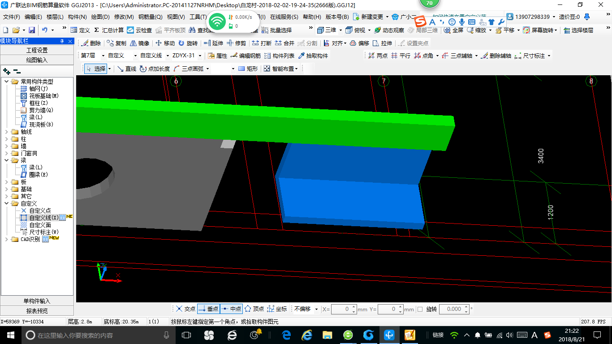
Task: Show 构件列表 component list
Action: pos(279,56)
